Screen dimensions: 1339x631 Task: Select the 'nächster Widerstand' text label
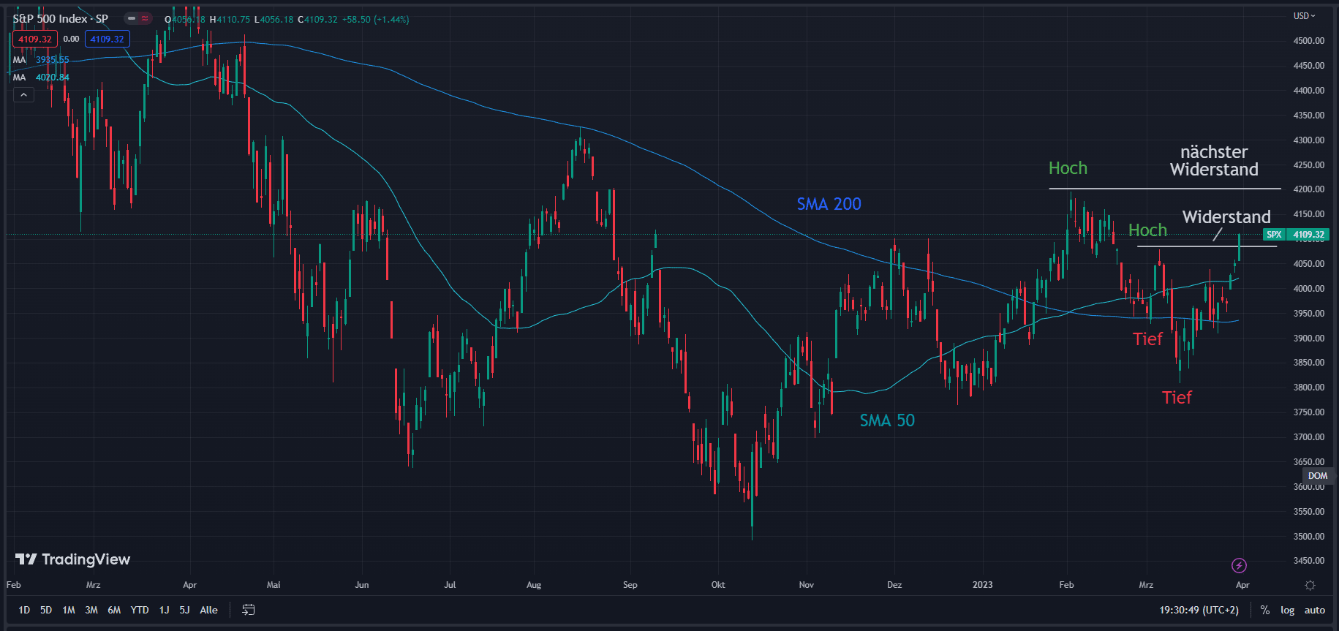1214,161
